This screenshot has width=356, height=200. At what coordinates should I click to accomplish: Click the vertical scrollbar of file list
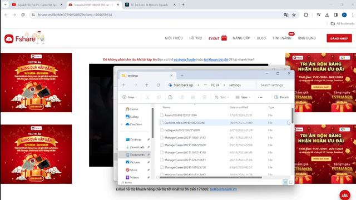tap(293, 116)
